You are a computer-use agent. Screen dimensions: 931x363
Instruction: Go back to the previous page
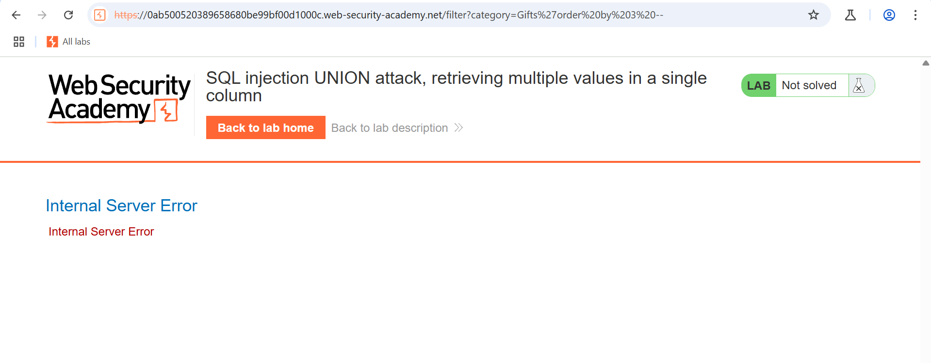tap(16, 15)
